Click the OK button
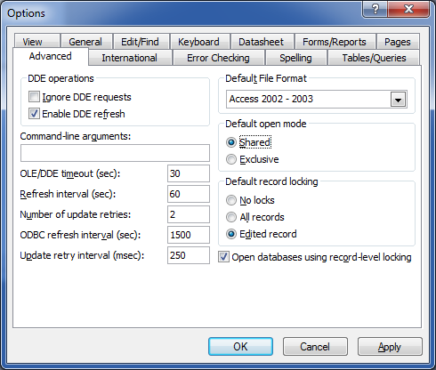436x370 pixels. point(240,346)
